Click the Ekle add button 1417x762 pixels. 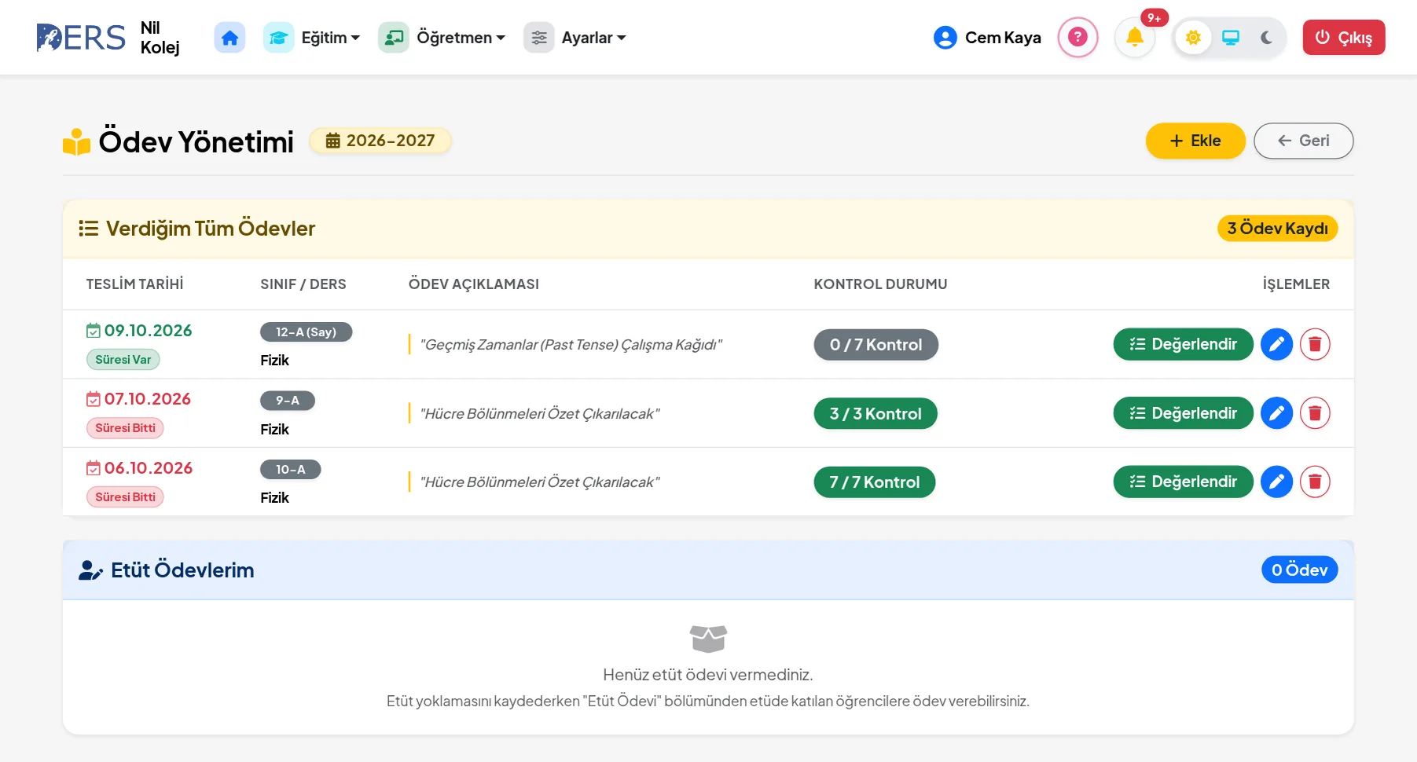[x=1195, y=141]
